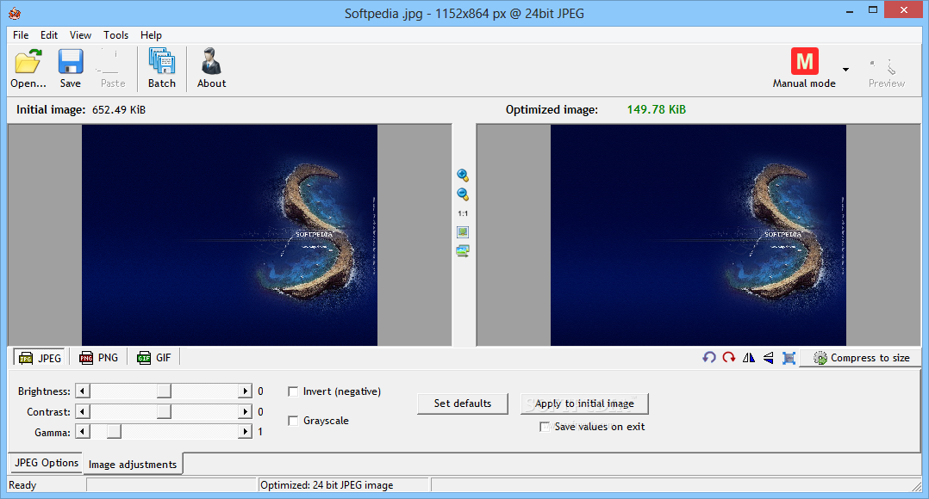The width and height of the screenshot is (929, 499).
Task: Increase Gamma with the right arrow
Action: (x=246, y=432)
